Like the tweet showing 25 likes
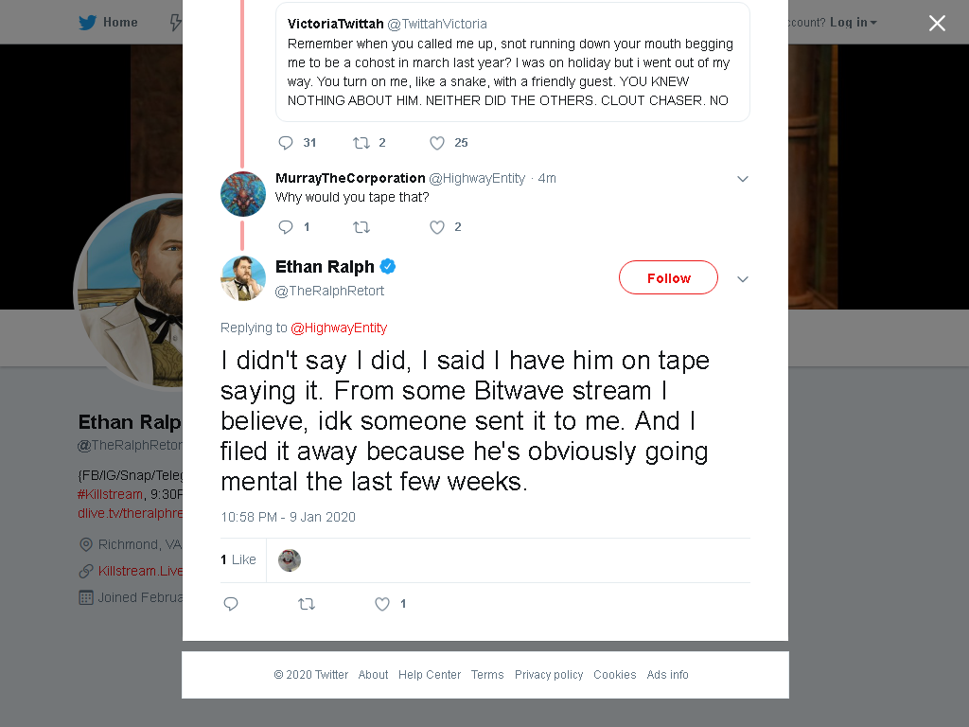This screenshot has height=727, width=969. 437,143
